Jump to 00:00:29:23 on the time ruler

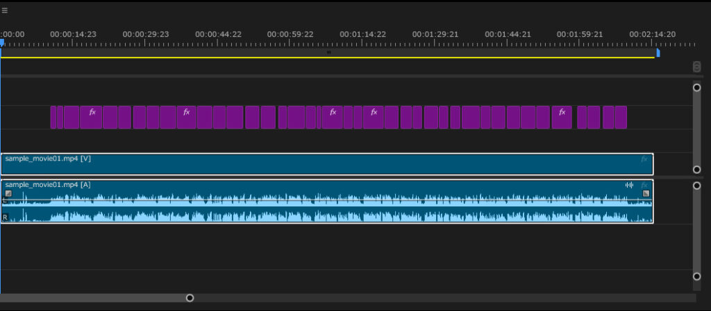[x=146, y=35]
